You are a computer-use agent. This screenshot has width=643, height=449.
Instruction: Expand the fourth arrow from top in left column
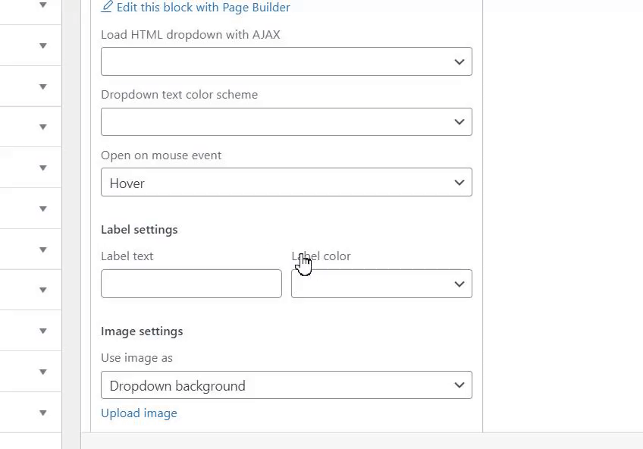click(x=43, y=127)
